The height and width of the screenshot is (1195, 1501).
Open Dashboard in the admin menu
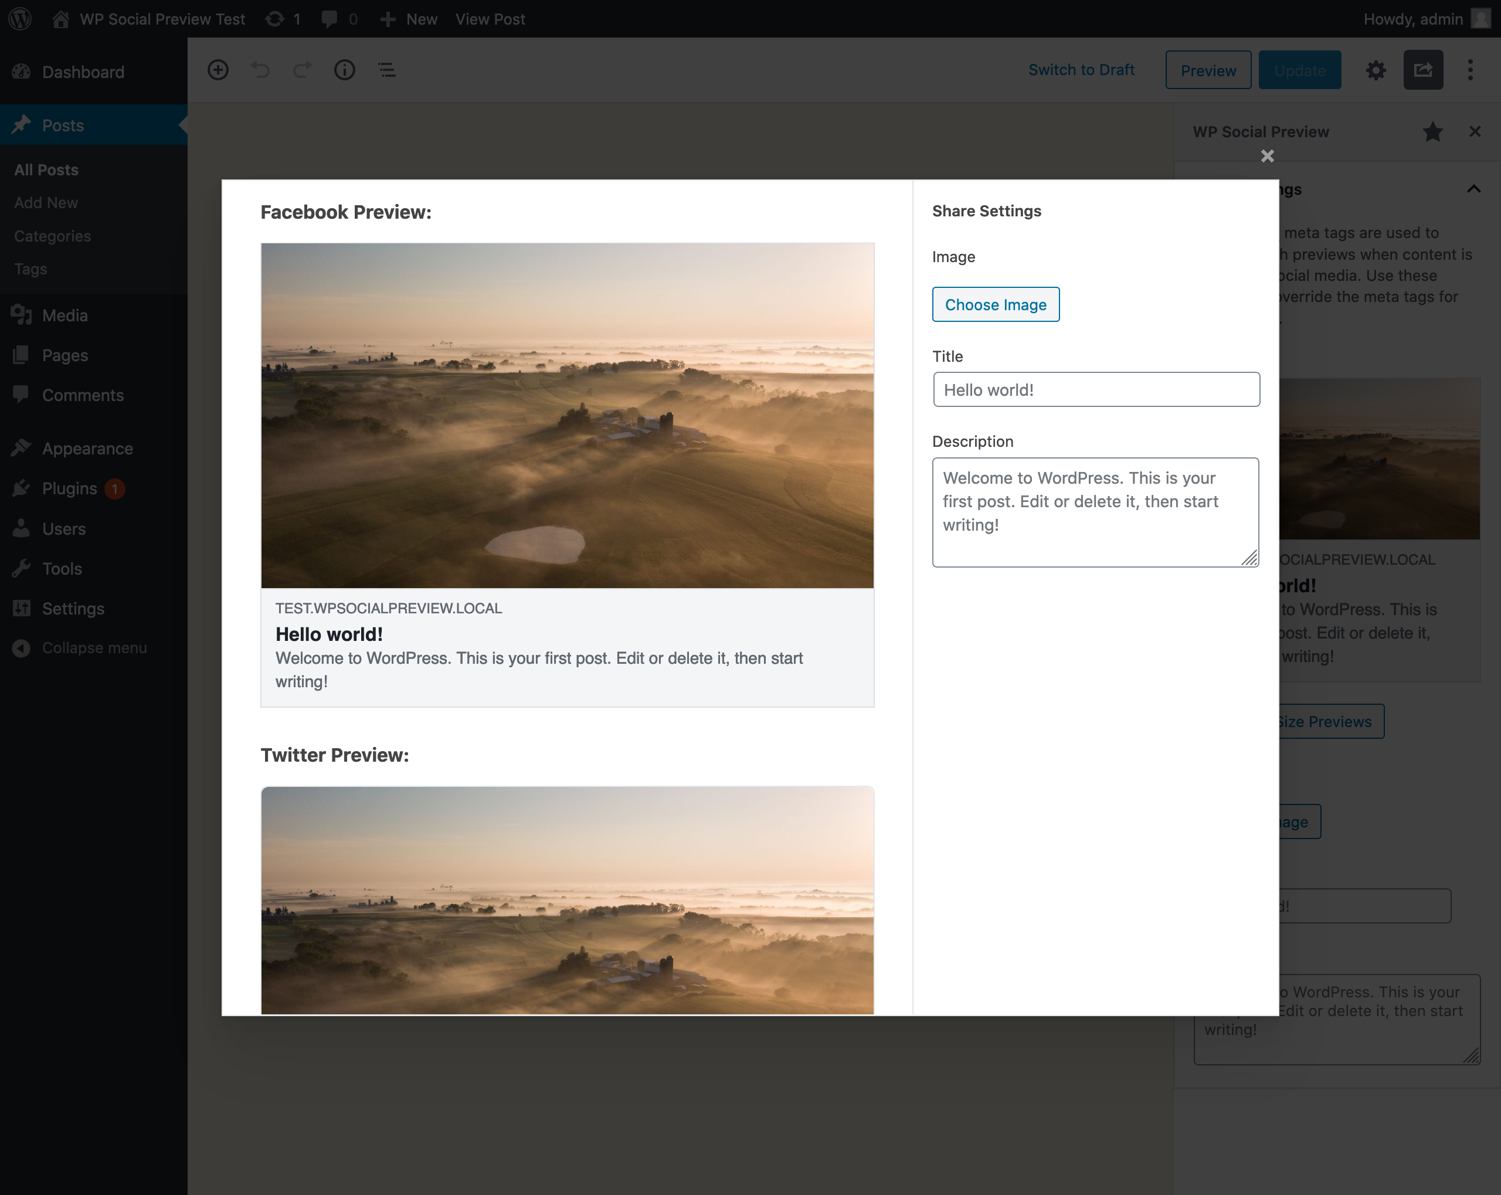point(93,72)
